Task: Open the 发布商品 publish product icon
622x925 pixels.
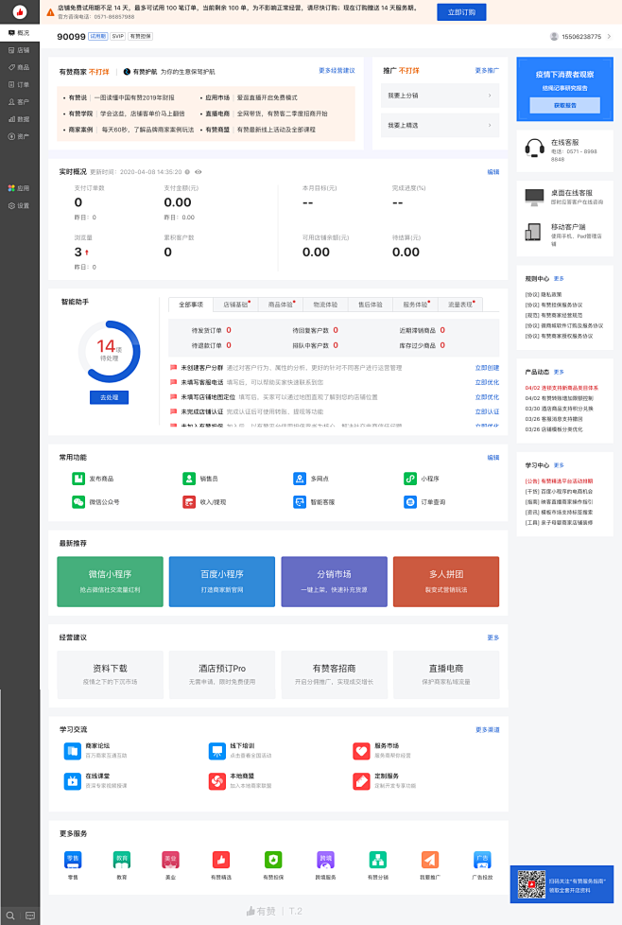Action: click(78, 479)
